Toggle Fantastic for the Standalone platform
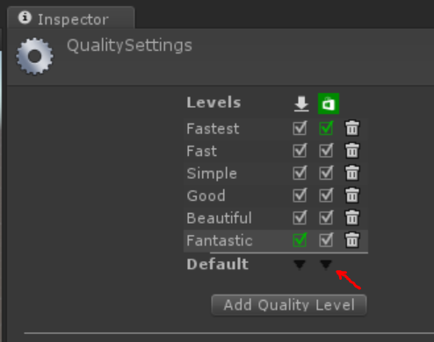 coord(300,240)
